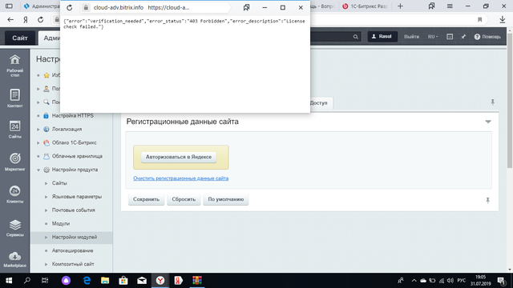Click Авторизоваться в Яндексе button
Viewport: 513px width, 288px height.
pyautogui.click(x=179, y=157)
